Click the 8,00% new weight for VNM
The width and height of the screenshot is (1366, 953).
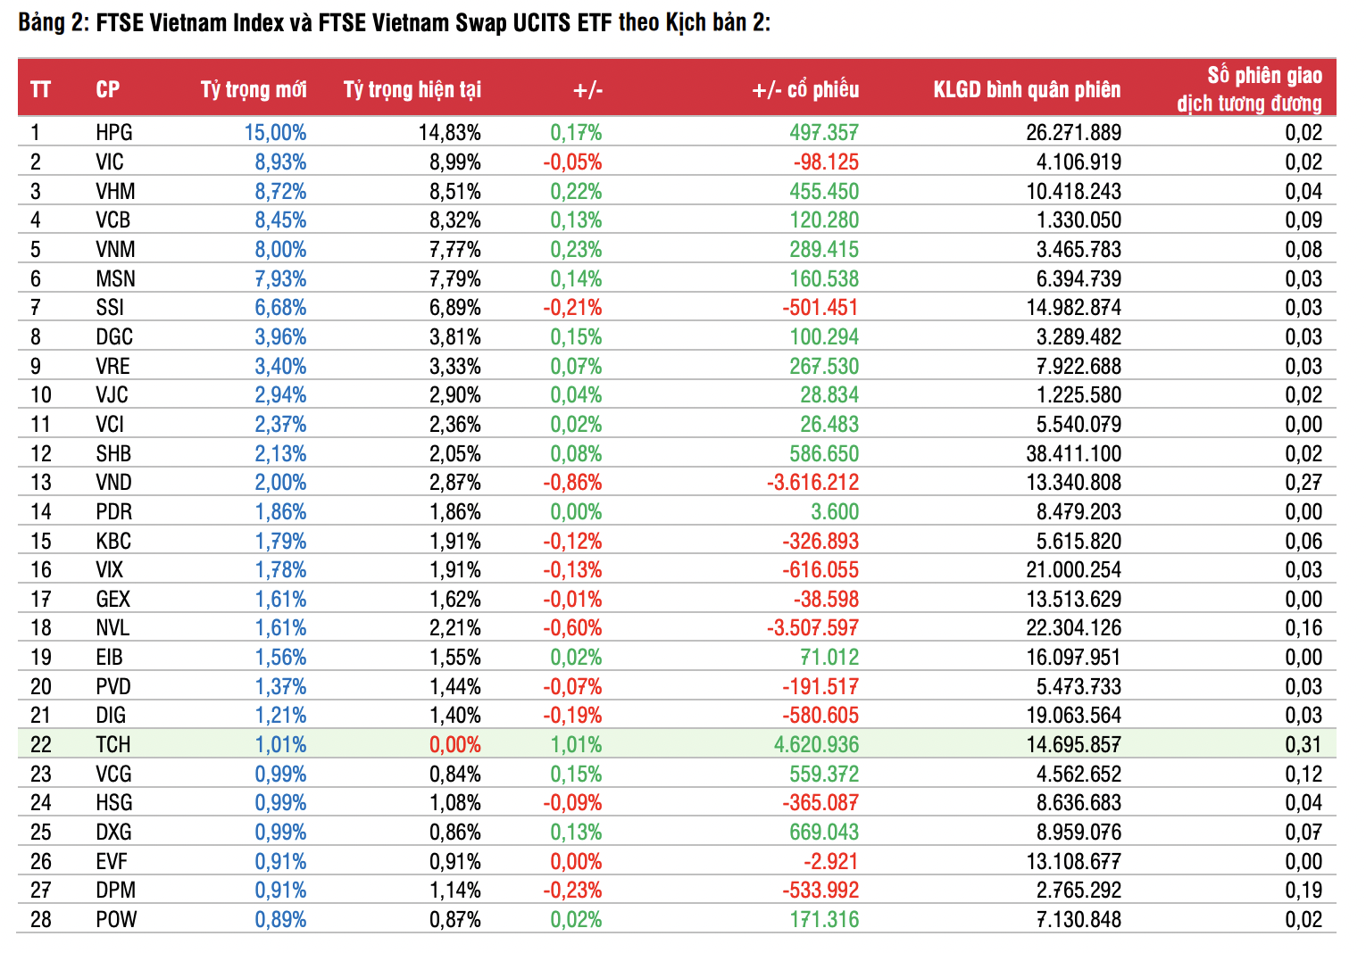tap(280, 249)
